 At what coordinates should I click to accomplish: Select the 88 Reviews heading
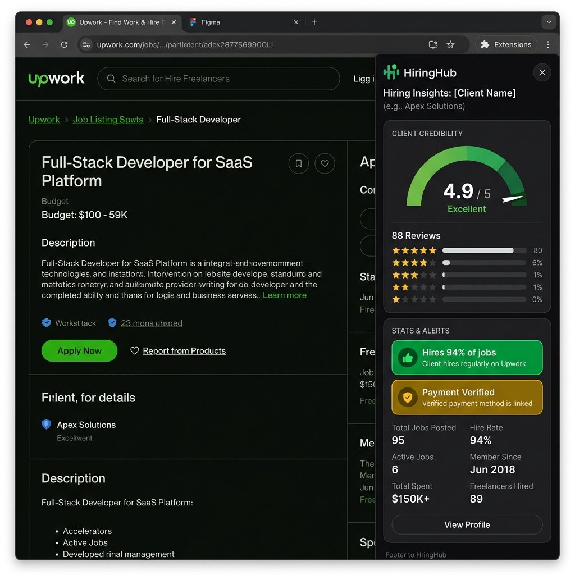[x=416, y=235]
